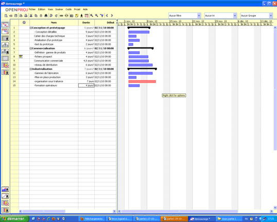Viewport: 277px width, 222px height.
Task: Click the assign resources person icon
Action: pos(81,15)
